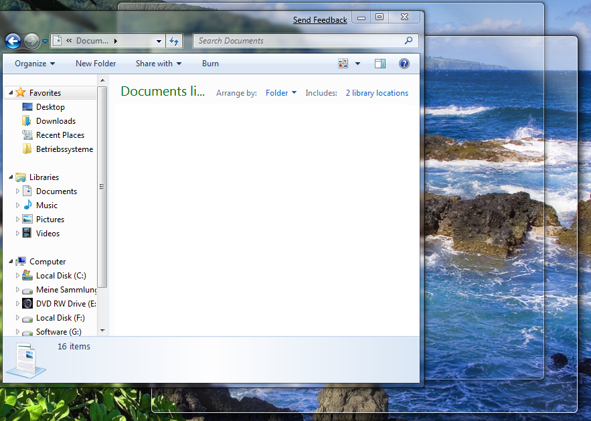This screenshot has width=591, height=421.
Task: Click the 2 library locations link
Action: [377, 93]
